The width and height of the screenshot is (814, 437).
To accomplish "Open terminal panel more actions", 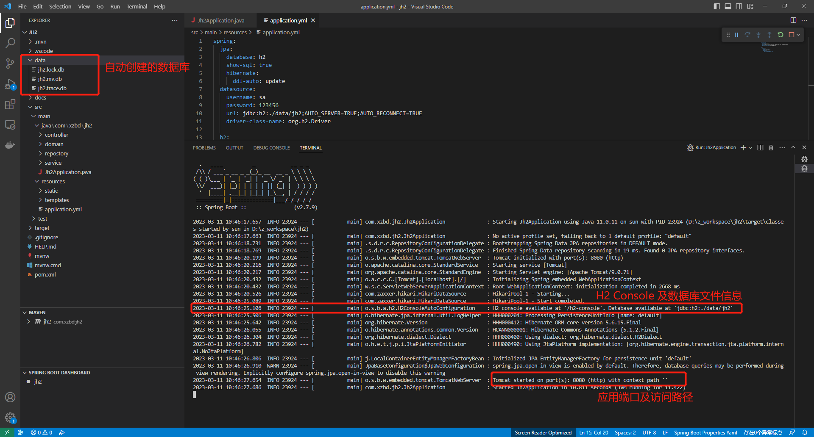I will click(x=782, y=147).
